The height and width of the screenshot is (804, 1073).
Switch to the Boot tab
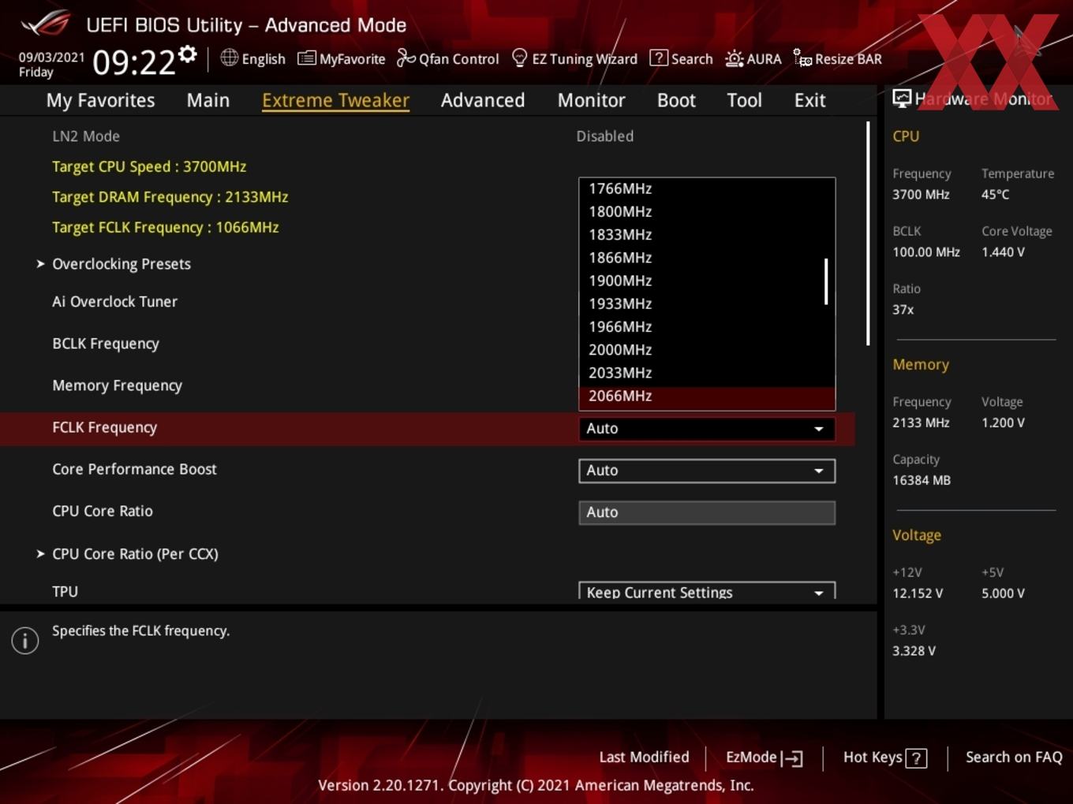676,100
